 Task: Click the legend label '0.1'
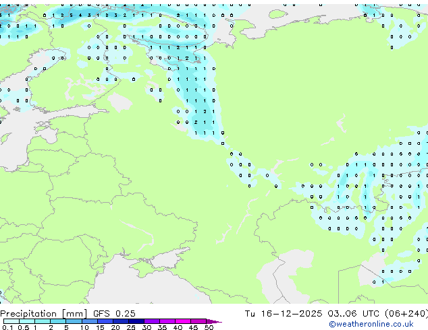(x=7, y=327)
